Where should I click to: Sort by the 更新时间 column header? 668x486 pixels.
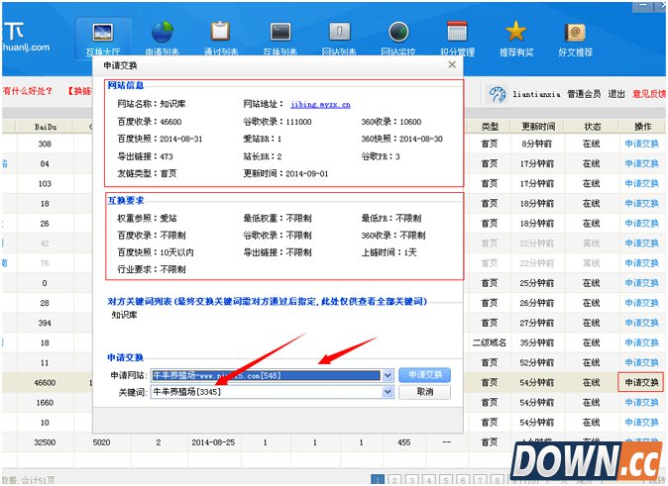[x=537, y=127]
